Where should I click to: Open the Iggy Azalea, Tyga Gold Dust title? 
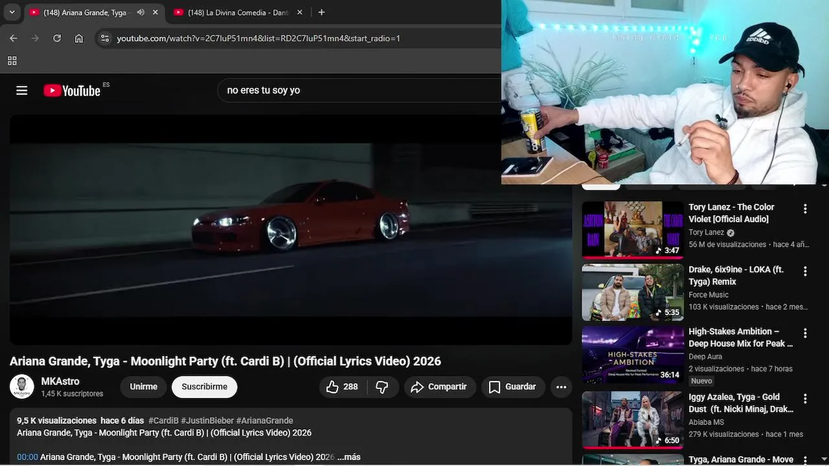click(741, 403)
